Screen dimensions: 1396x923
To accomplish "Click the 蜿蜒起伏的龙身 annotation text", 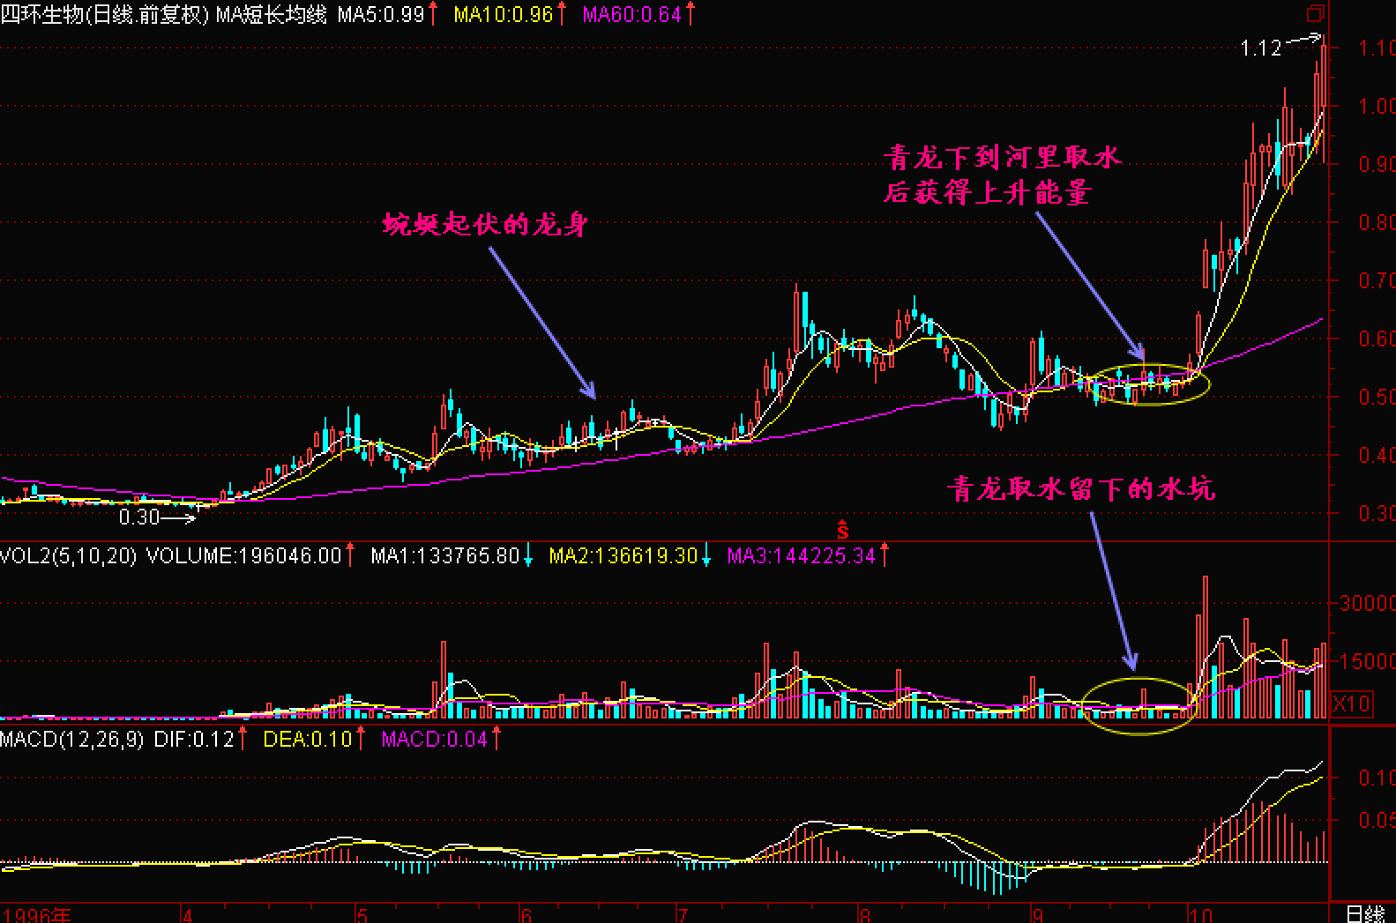I will tap(485, 224).
